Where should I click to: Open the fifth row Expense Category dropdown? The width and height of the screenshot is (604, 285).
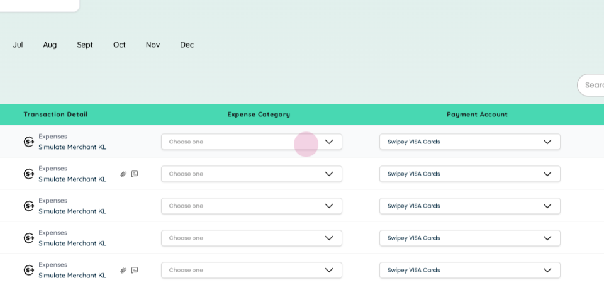(252, 271)
